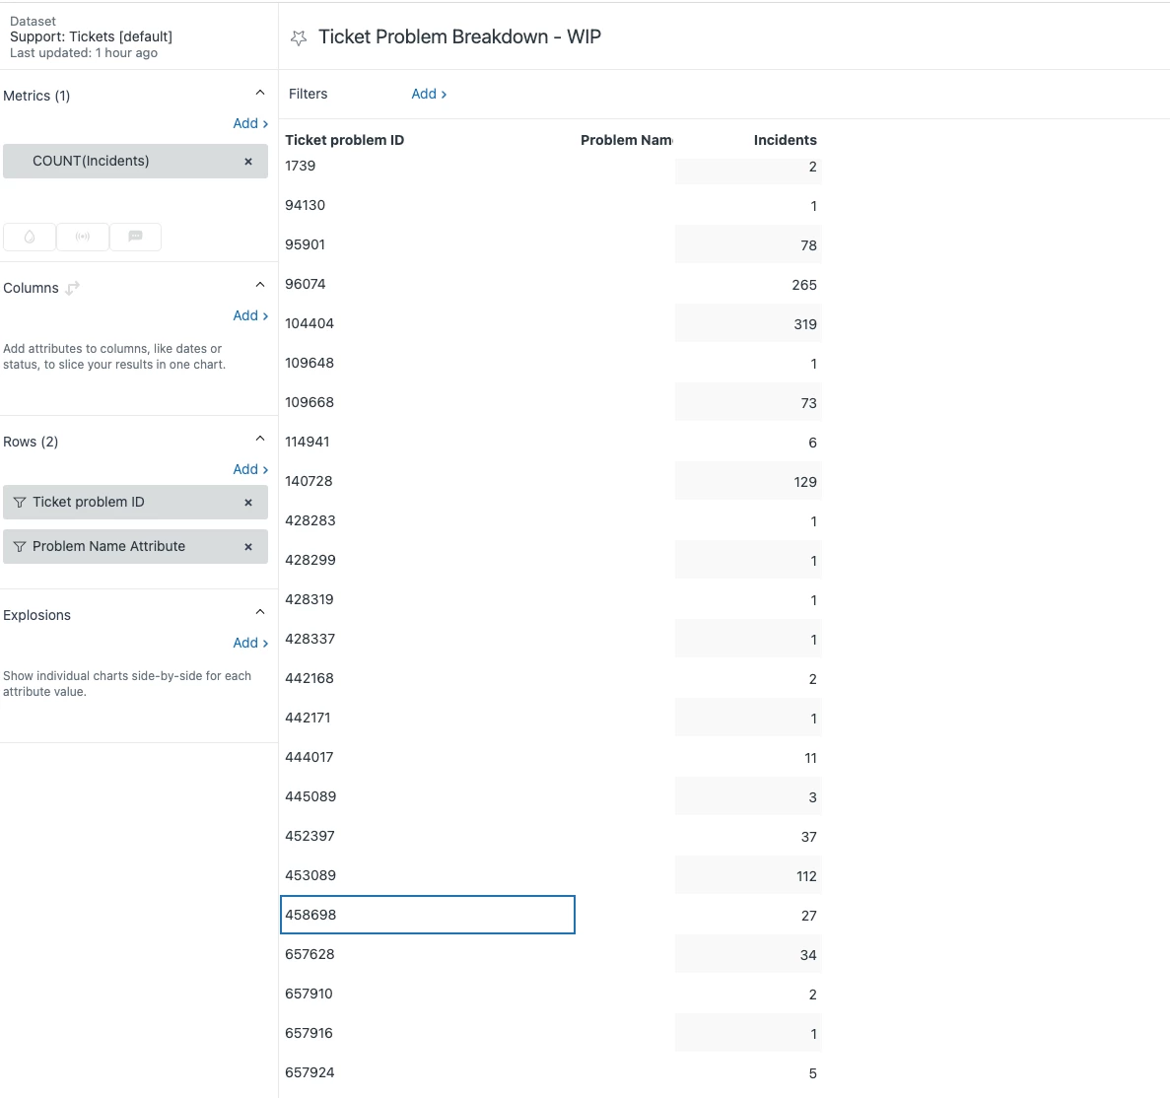1170x1098 pixels.
Task: Open the Problem Name Attribute row chip
Action: pyautogui.click(x=135, y=547)
